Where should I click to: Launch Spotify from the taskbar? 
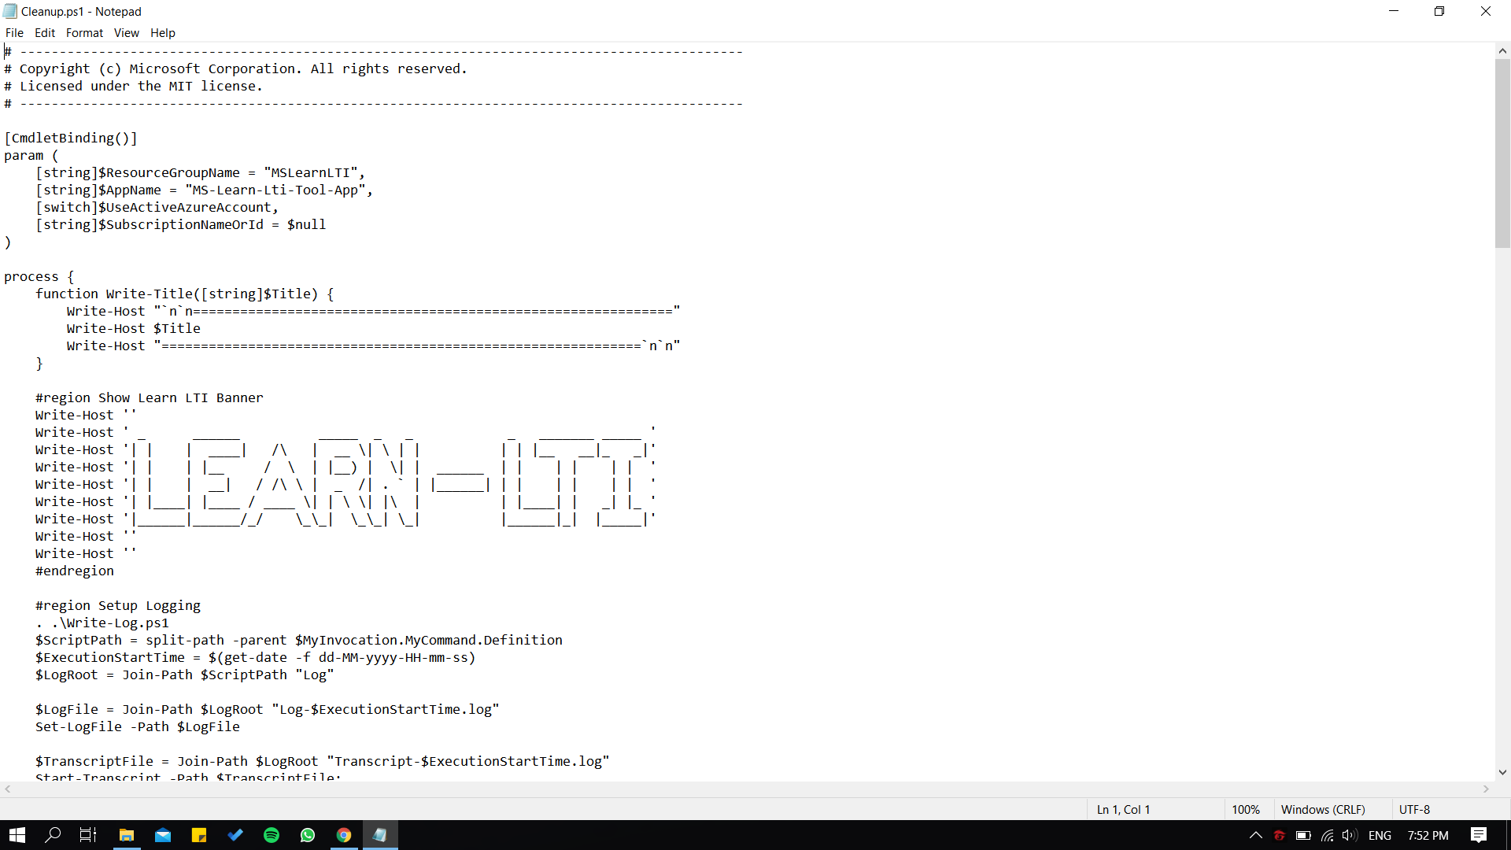coord(272,834)
